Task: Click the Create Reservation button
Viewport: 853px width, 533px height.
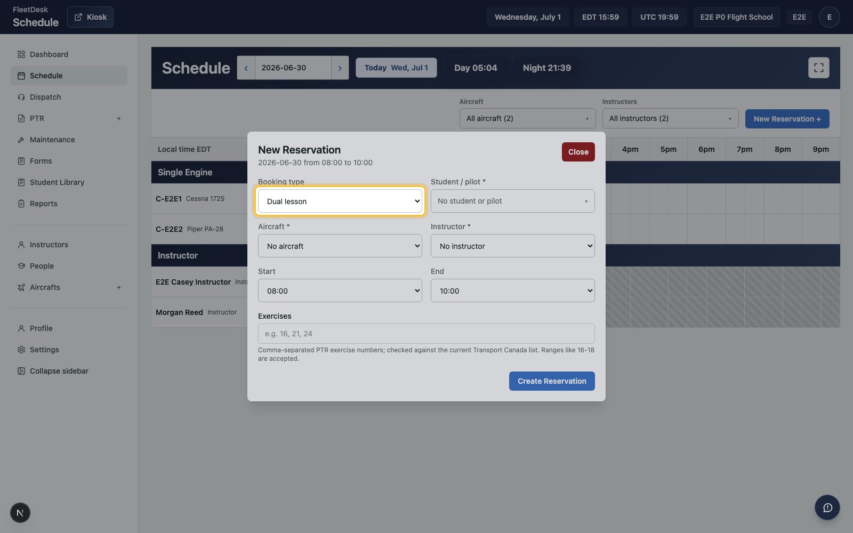Action: 552,381
